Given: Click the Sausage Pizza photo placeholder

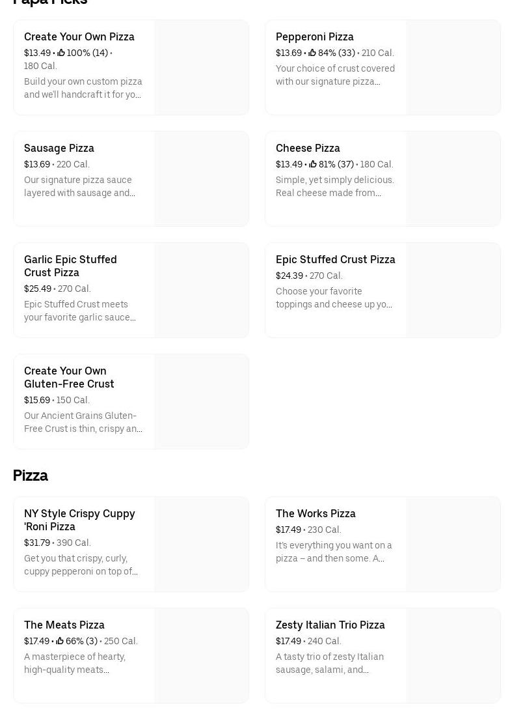Looking at the screenshot, I should tap(201, 179).
